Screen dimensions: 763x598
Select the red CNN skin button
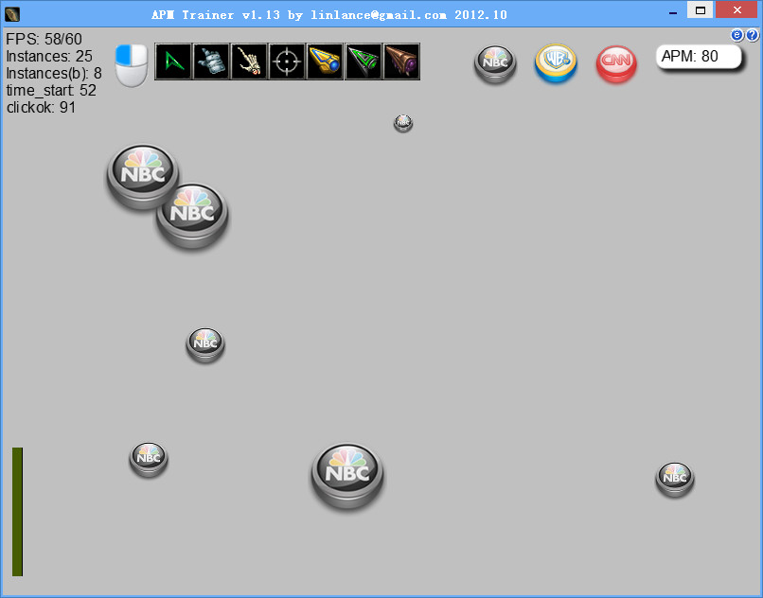click(x=616, y=63)
